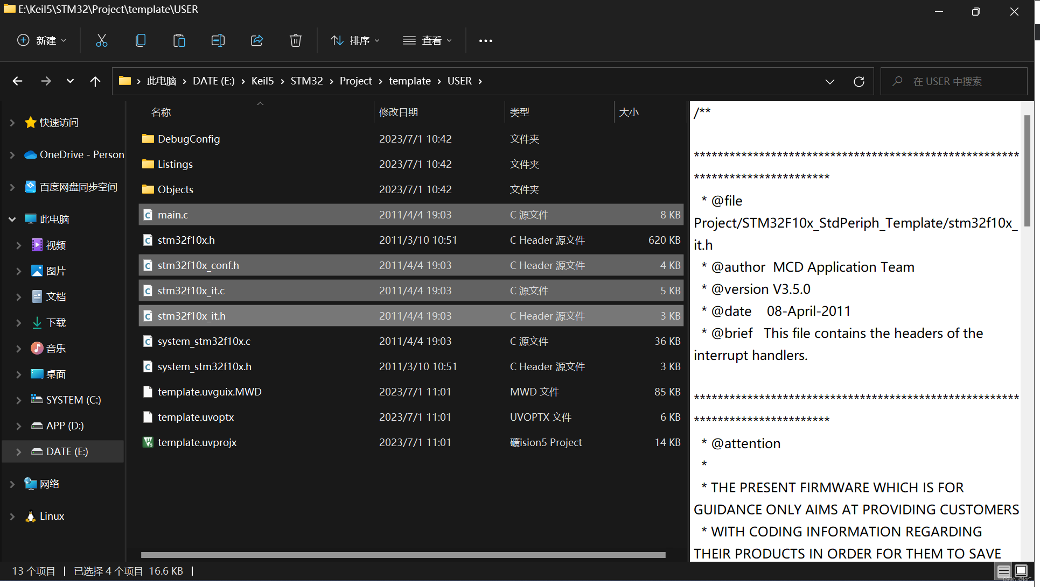Paste items from clipboard

pos(179,40)
